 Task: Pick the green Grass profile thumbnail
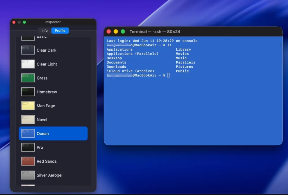point(28,78)
